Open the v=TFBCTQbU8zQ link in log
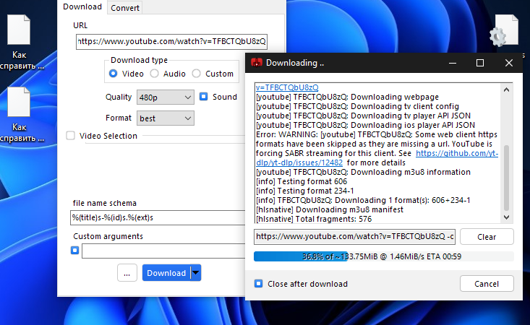This screenshot has width=530, height=325. point(287,87)
